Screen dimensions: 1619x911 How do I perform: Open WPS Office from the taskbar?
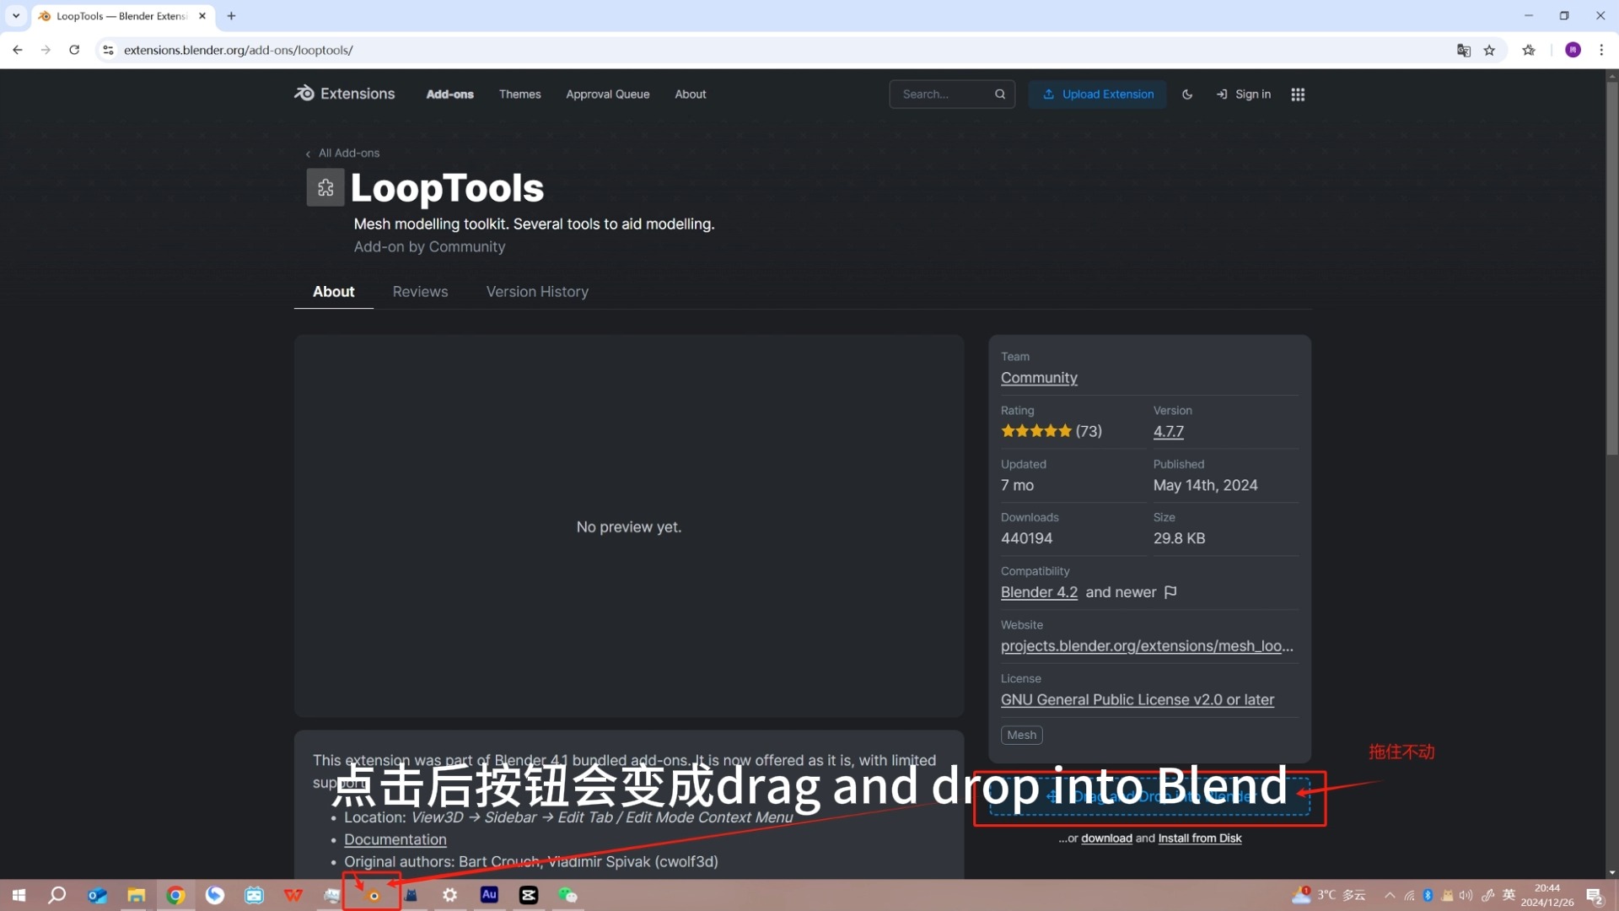[x=293, y=896]
